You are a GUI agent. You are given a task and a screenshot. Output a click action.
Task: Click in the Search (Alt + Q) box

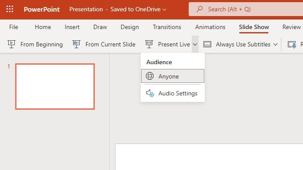point(246,9)
